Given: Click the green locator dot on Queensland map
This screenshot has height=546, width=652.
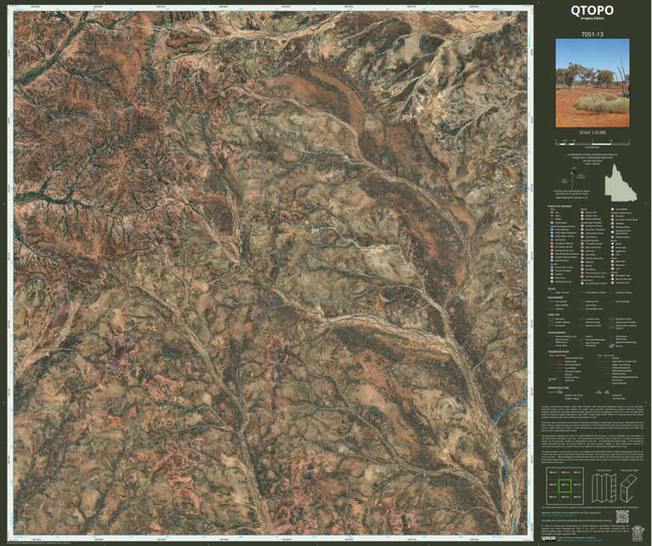Looking at the screenshot, I should [611, 189].
